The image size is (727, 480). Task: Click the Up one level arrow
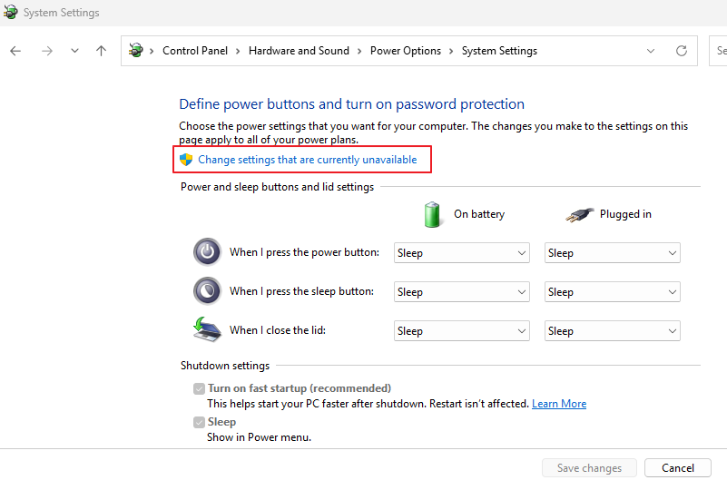click(x=101, y=51)
